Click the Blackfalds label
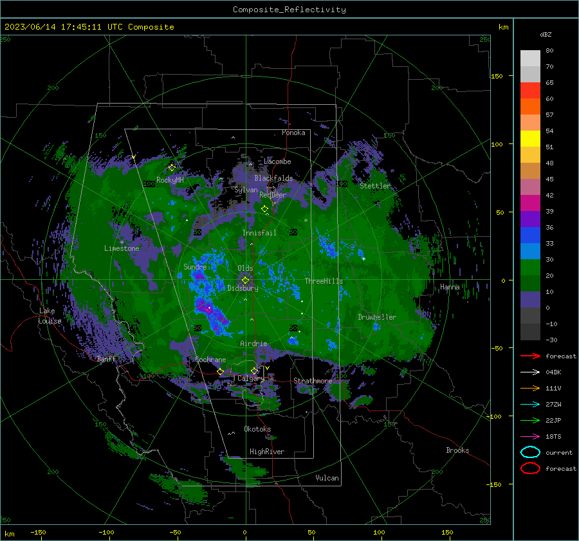Screen dimensions: 579x541 click(273, 178)
